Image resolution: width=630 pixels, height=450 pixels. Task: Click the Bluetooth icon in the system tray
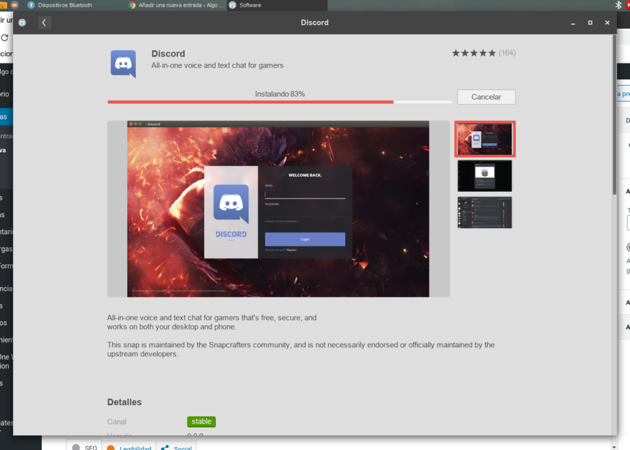[x=618, y=5]
